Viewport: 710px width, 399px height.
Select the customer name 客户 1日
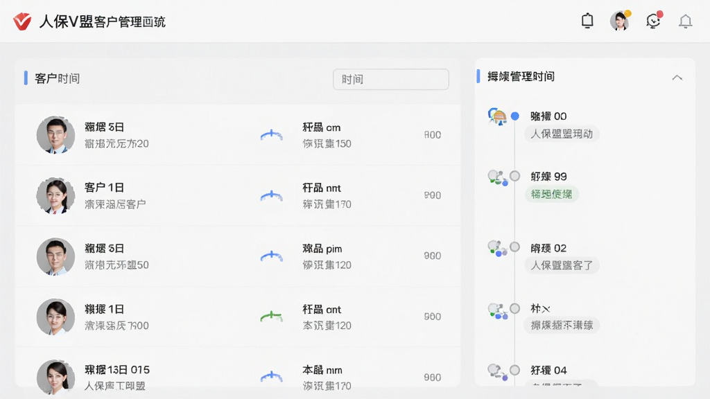(x=104, y=187)
